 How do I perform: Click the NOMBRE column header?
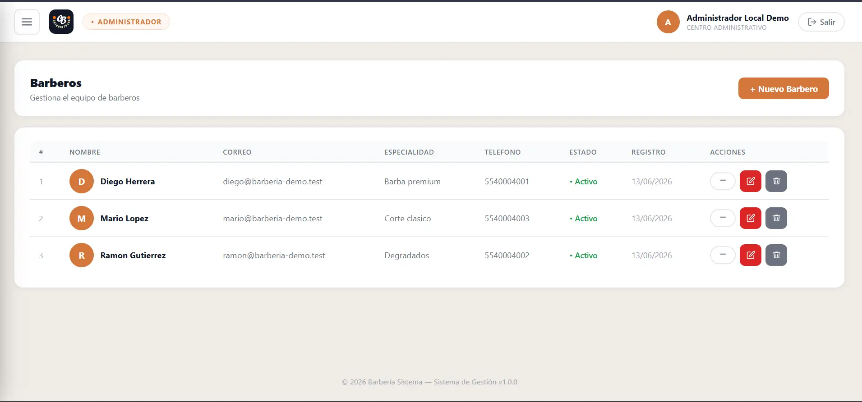(85, 152)
